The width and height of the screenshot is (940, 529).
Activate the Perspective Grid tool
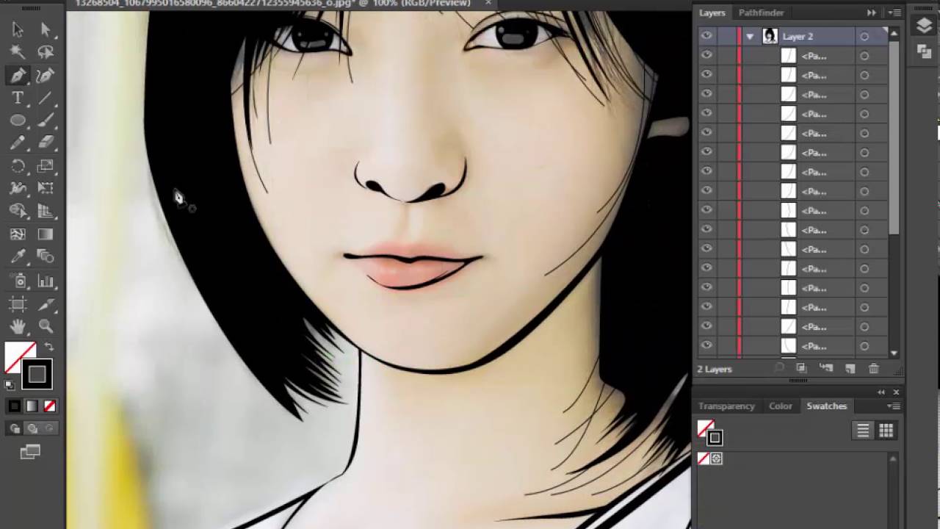pyautogui.click(x=46, y=212)
